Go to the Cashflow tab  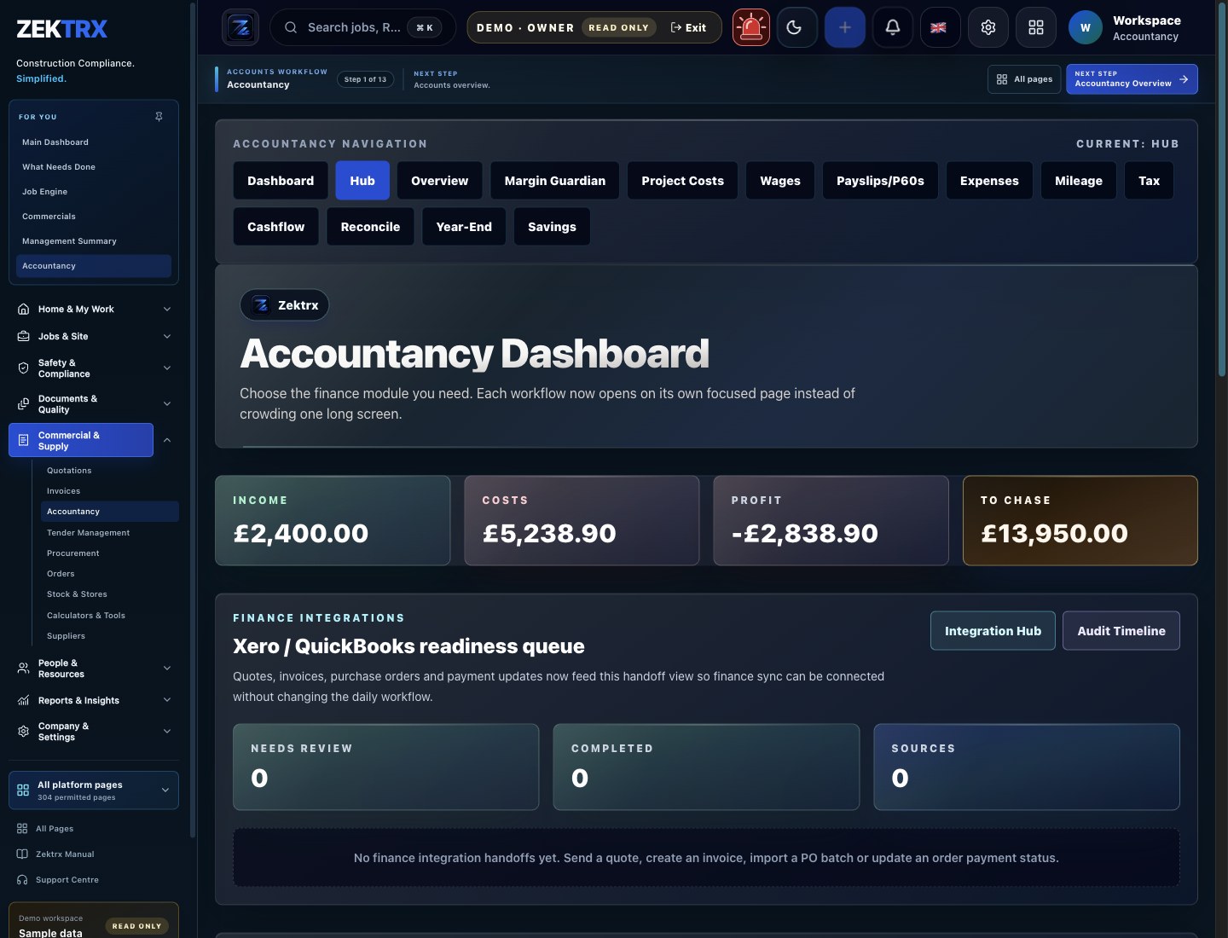pos(276,227)
